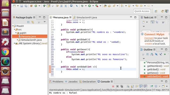Screen dimensions: 170x95
Task: Toggle Sort alphabetically in Outline toolbar
Action: [x=152, y=54]
